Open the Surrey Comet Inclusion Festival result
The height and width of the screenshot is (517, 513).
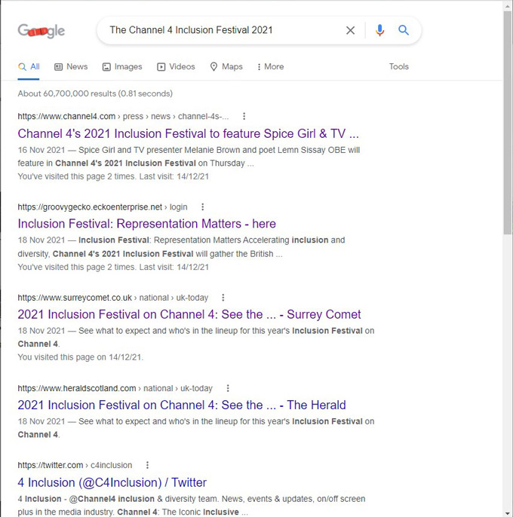point(189,314)
